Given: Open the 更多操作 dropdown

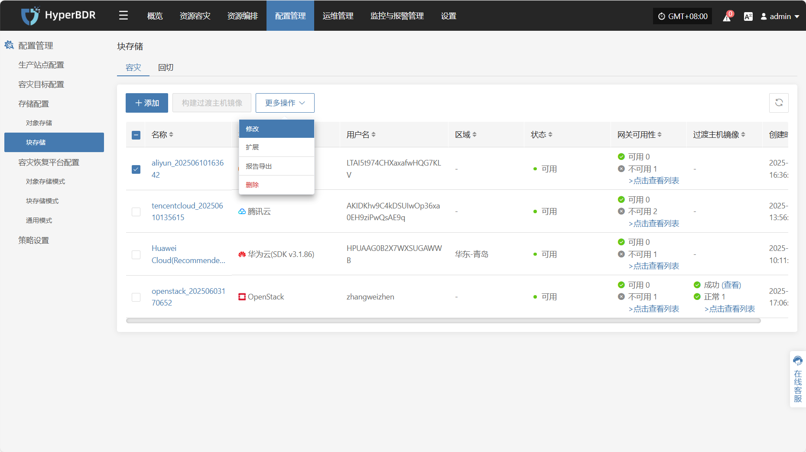Looking at the screenshot, I should tap(285, 103).
